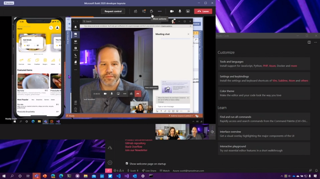Viewport: 320px width, 179px height.
Task: Click Join our Newsletter link
Action: tap(136, 150)
